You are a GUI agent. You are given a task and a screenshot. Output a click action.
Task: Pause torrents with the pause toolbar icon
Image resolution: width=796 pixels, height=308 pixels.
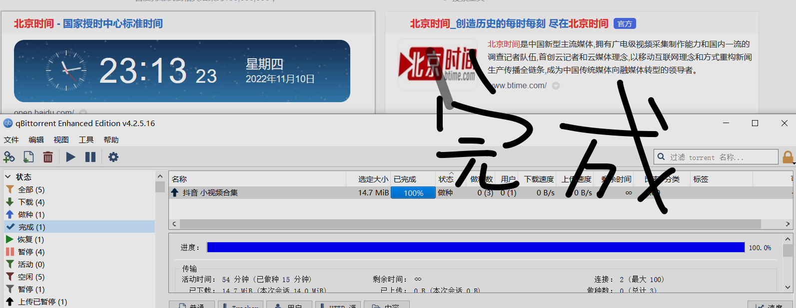click(x=90, y=157)
